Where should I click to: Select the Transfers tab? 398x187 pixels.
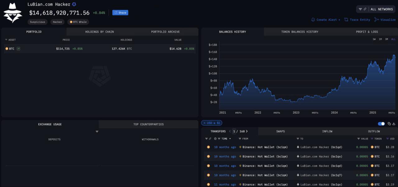[218, 131]
